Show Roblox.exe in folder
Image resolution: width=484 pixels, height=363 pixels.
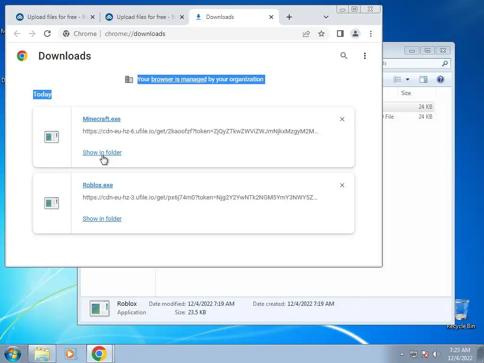[102, 218]
